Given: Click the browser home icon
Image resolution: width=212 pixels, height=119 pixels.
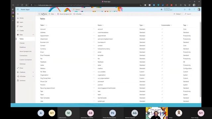Looking at the screenshot, I should click(x=26, y=5).
